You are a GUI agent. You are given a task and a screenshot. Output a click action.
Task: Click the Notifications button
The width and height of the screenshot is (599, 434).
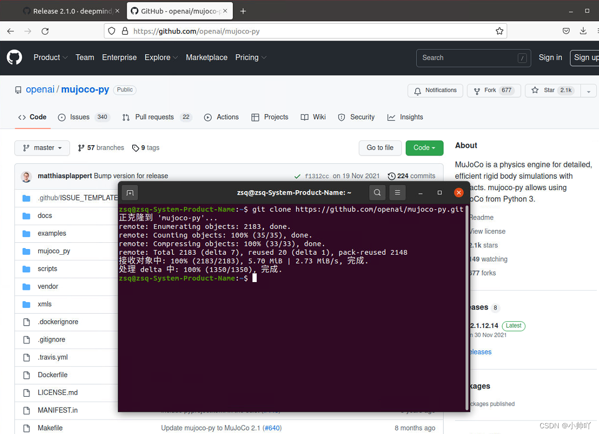pos(435,90)
